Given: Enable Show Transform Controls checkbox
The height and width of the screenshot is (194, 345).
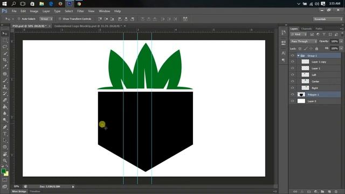Looking at the screenshot, I should coord(60,19).
